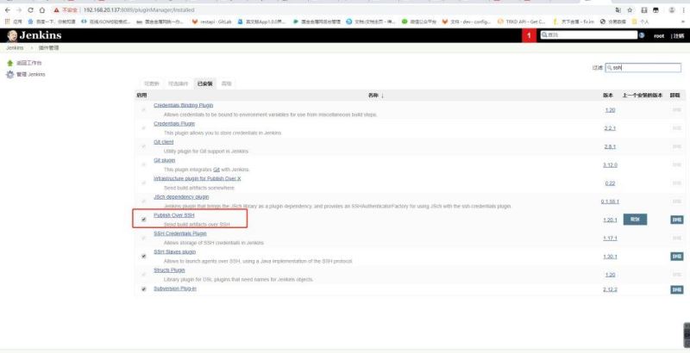Switch to the updates tab
This screenshot has width=690, height=353.
click(x=152, y=84)
